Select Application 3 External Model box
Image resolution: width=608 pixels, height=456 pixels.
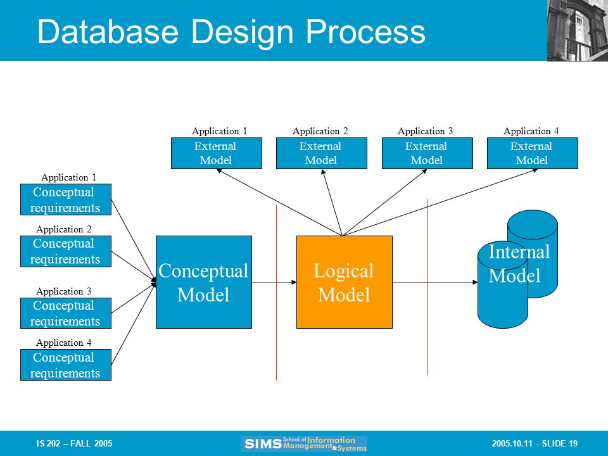427,153
